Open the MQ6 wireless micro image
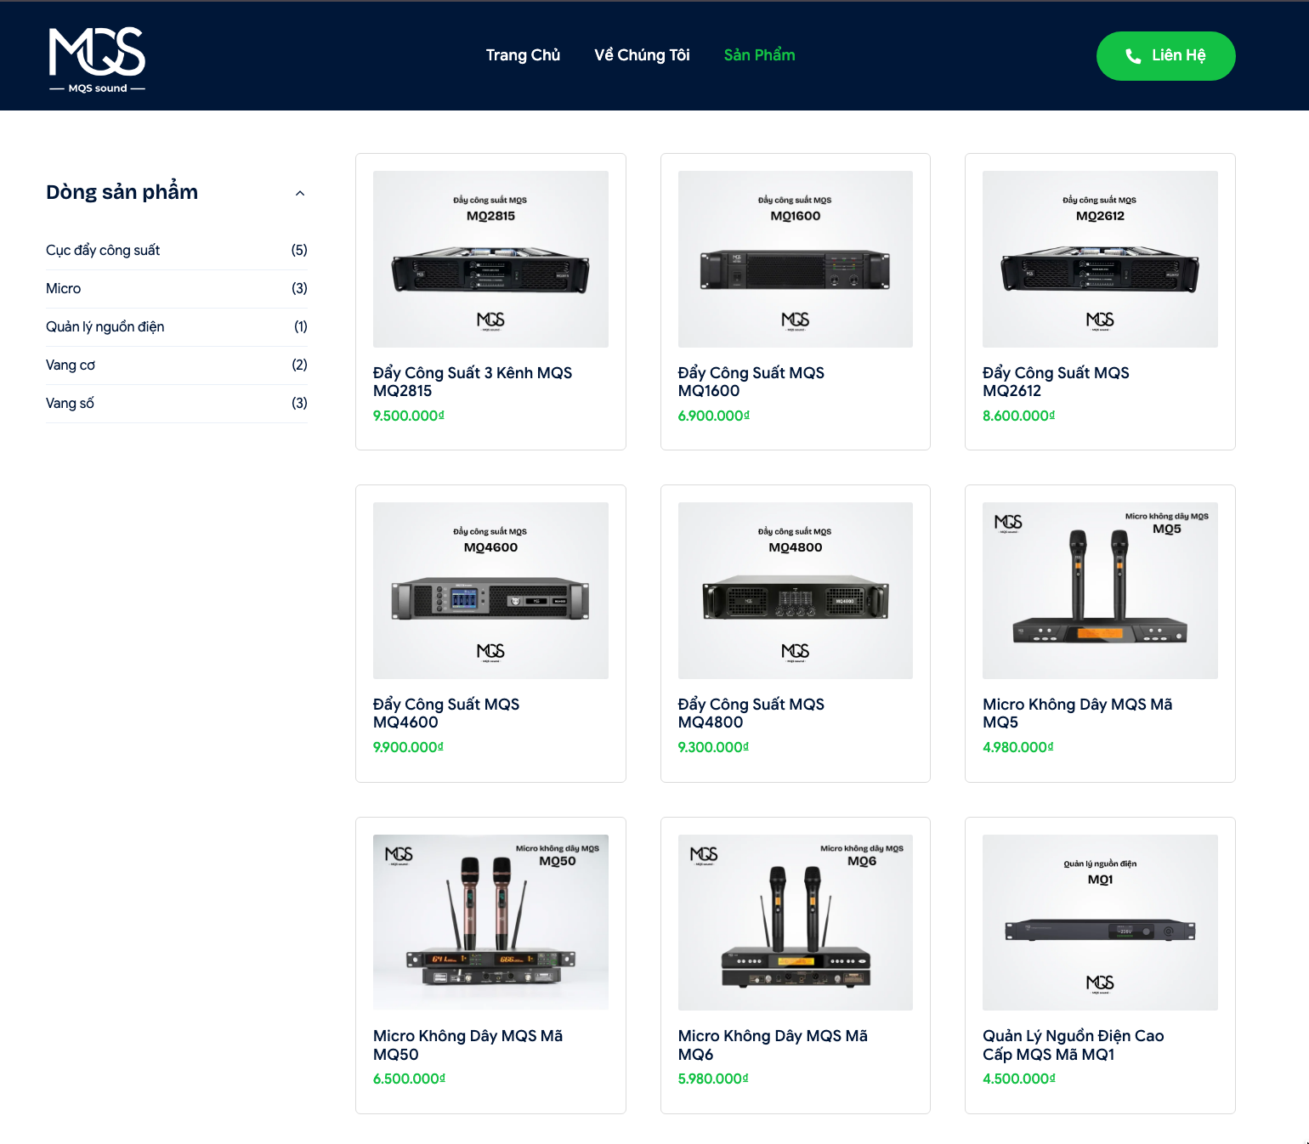Image resolution: width=1309 pixels, height=1144 pixels. click(796, 922)
